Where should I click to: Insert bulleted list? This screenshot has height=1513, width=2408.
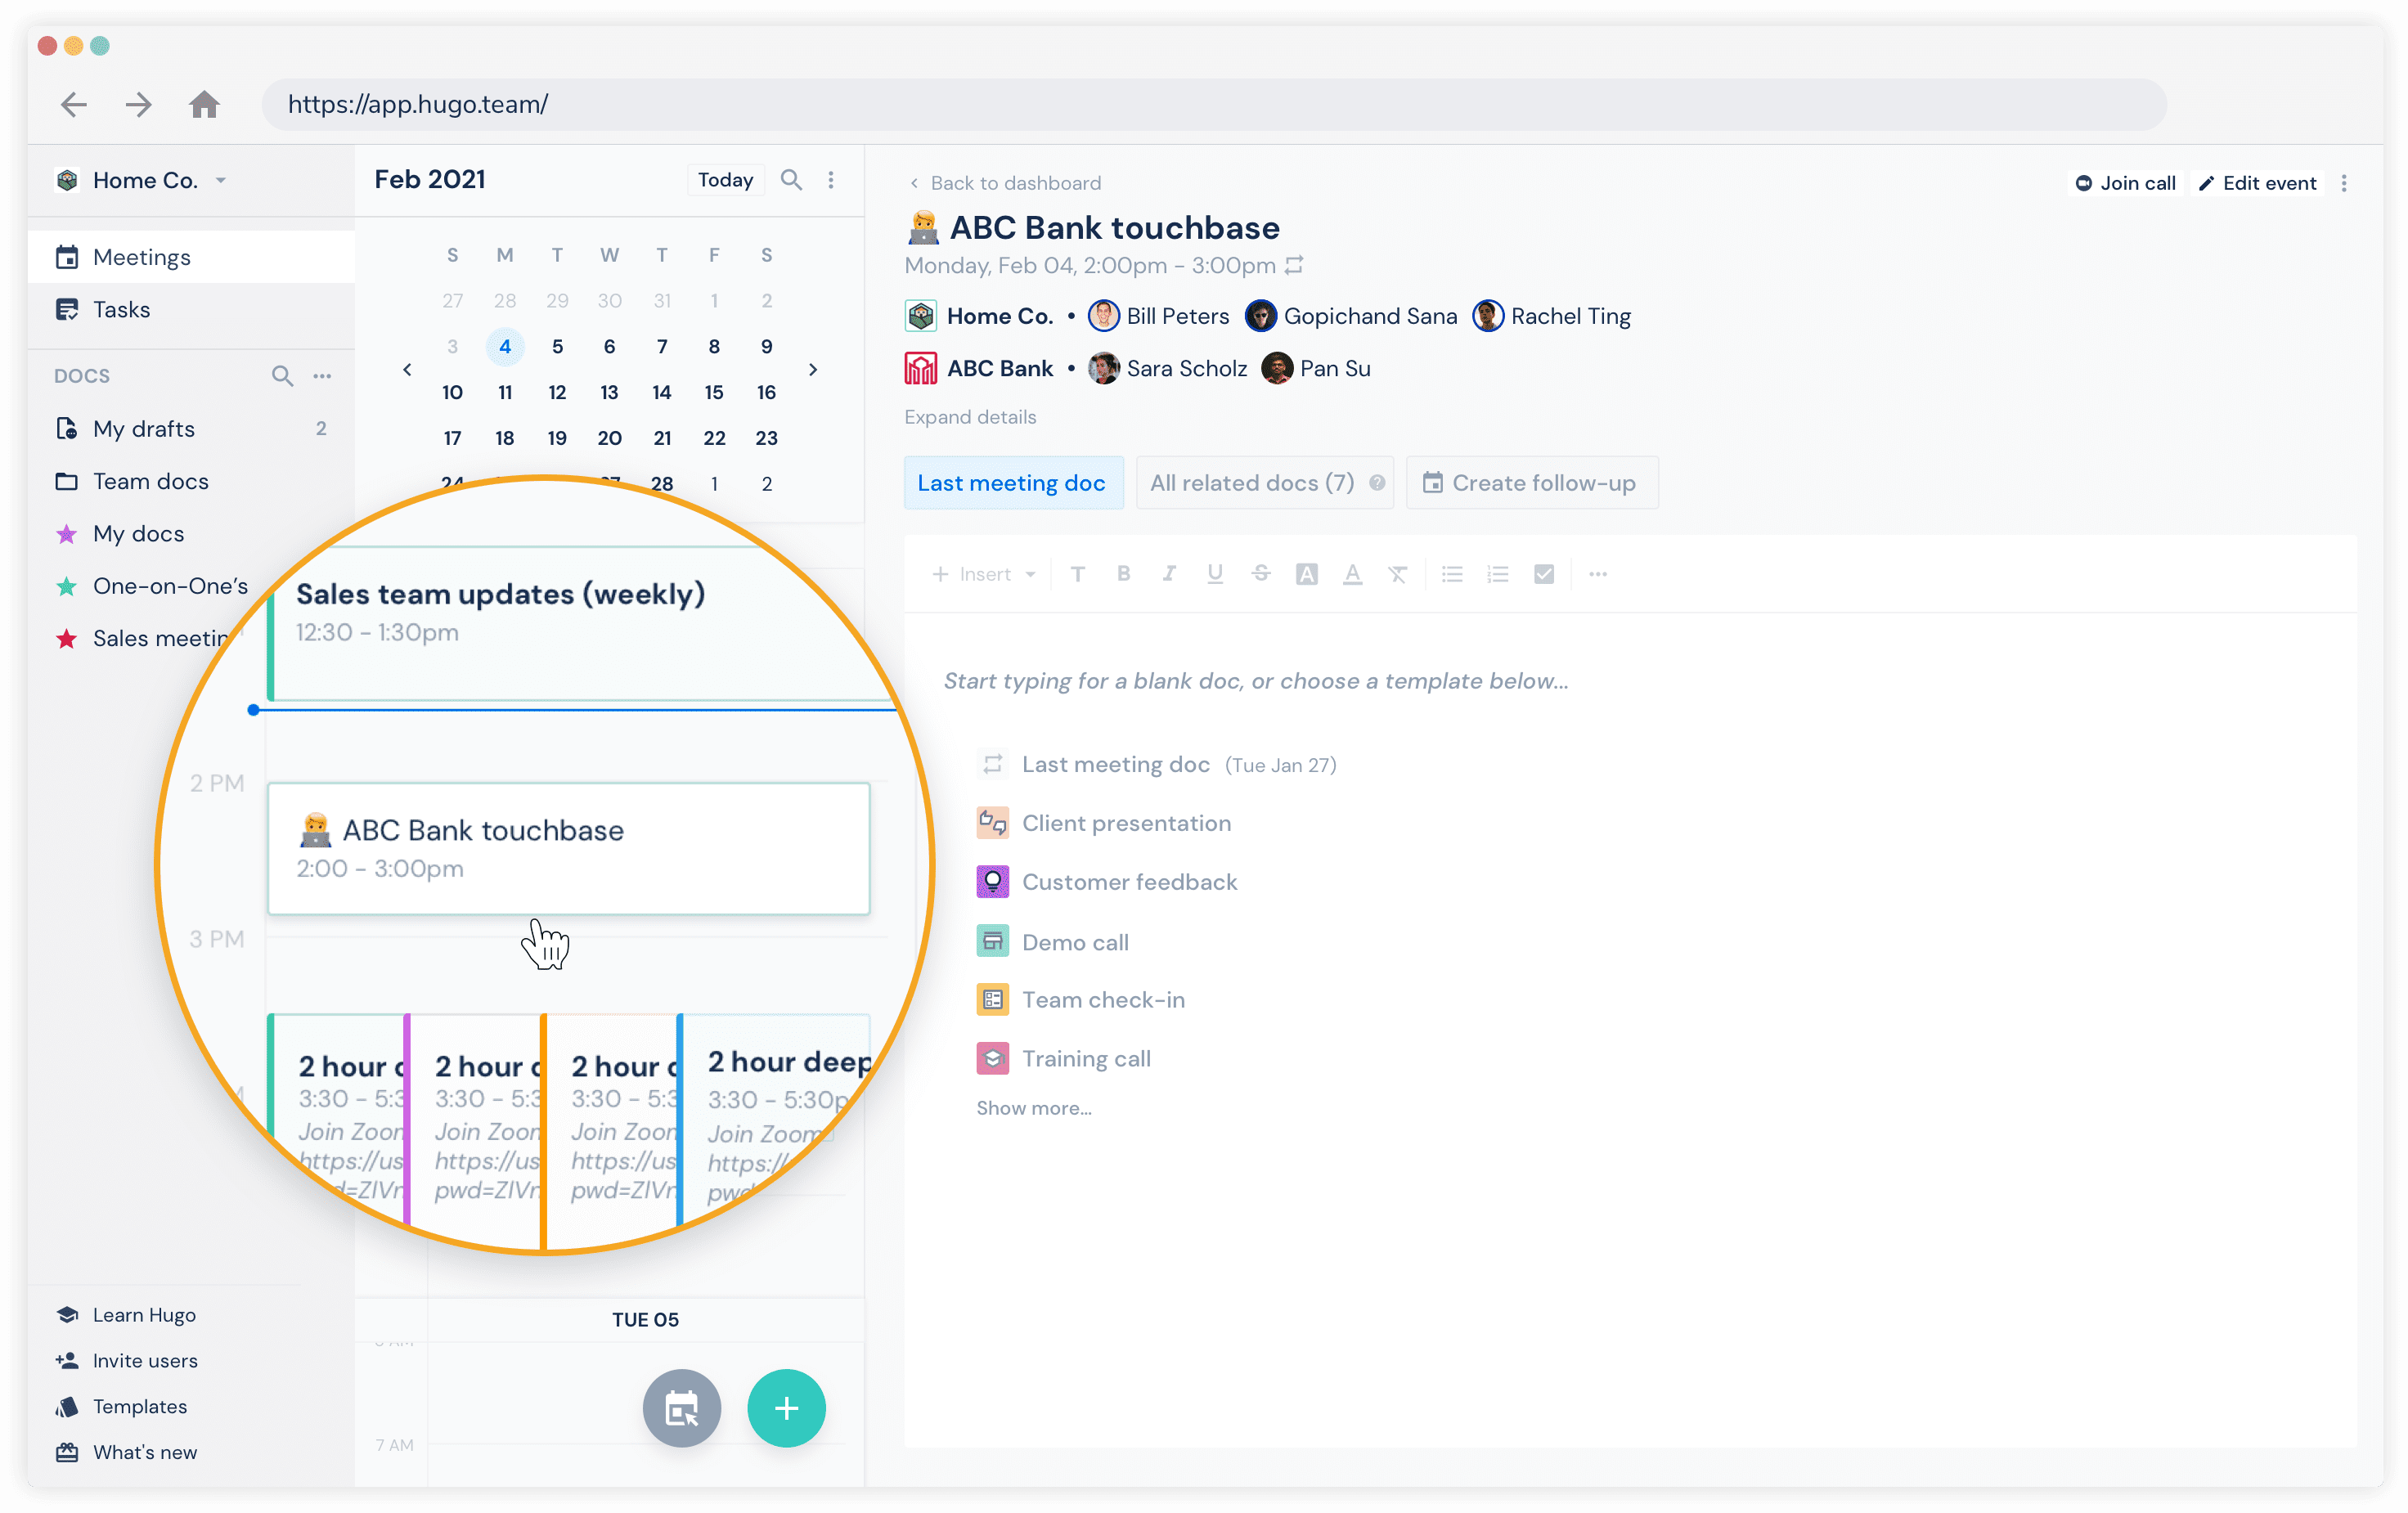(1452, 574)
